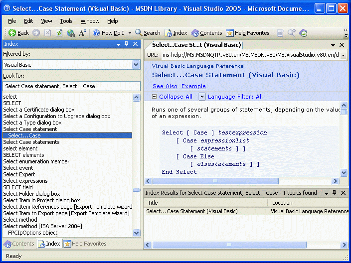Open the Filtered by Visual Basic dropdown
The image size is (351, 263).
pos(136,65)
